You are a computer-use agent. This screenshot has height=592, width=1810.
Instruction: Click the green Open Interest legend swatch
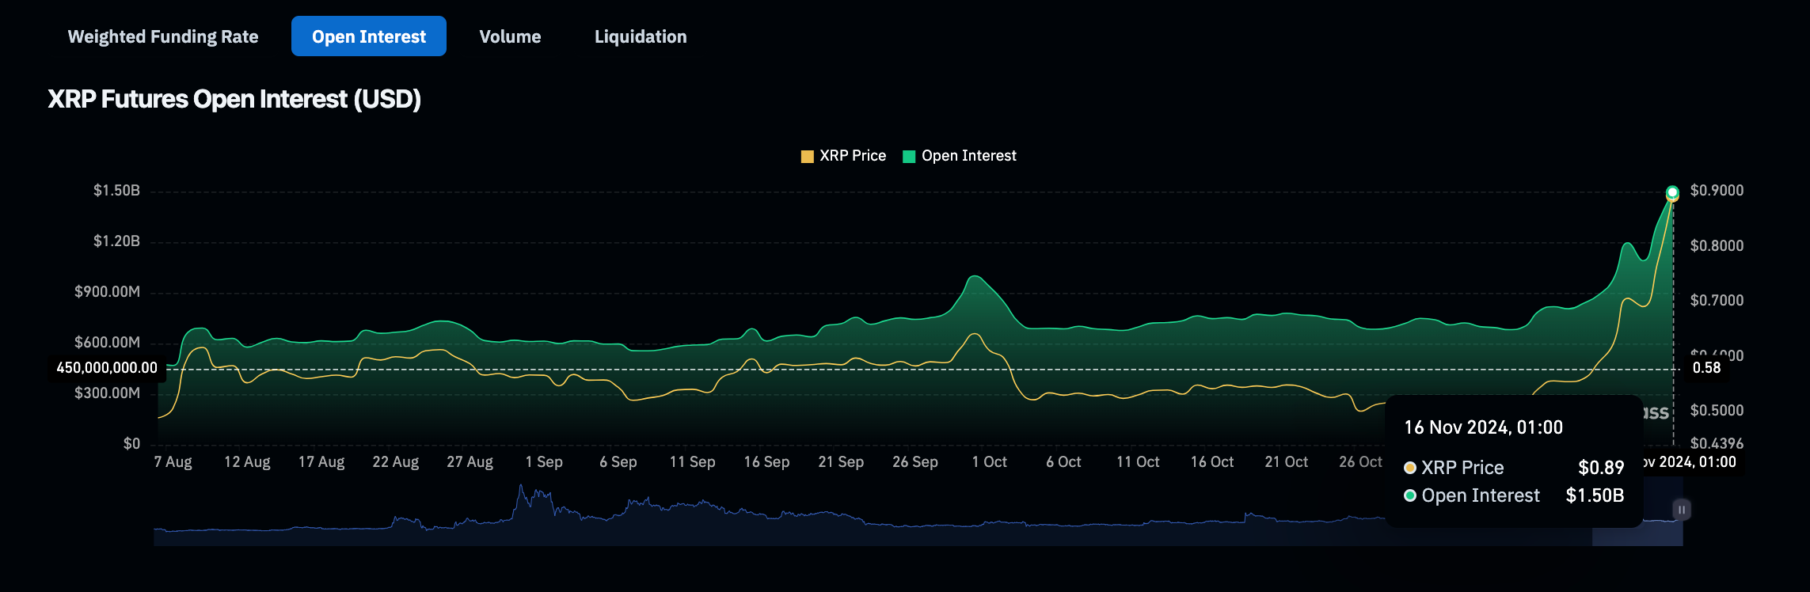click(909, 157)
